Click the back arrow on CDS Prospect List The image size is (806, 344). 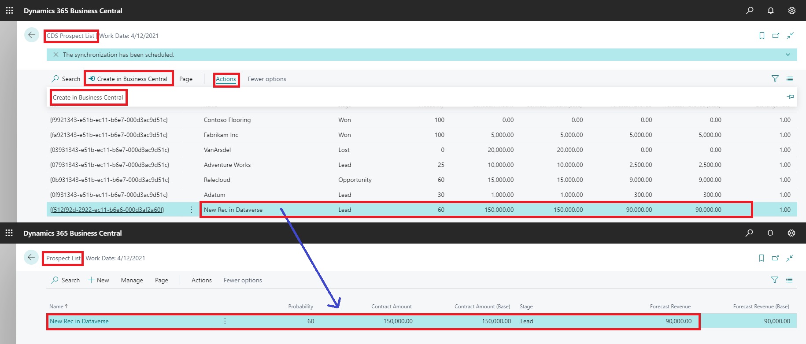click(32, 35)
